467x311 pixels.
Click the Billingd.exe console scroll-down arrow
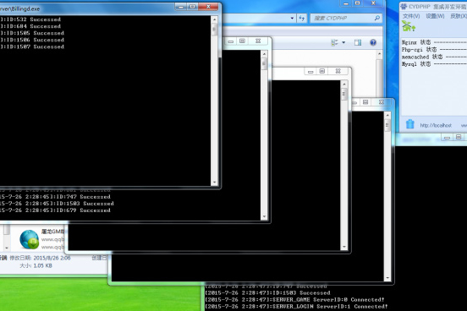pyautogui.click(x=214, y=183)
